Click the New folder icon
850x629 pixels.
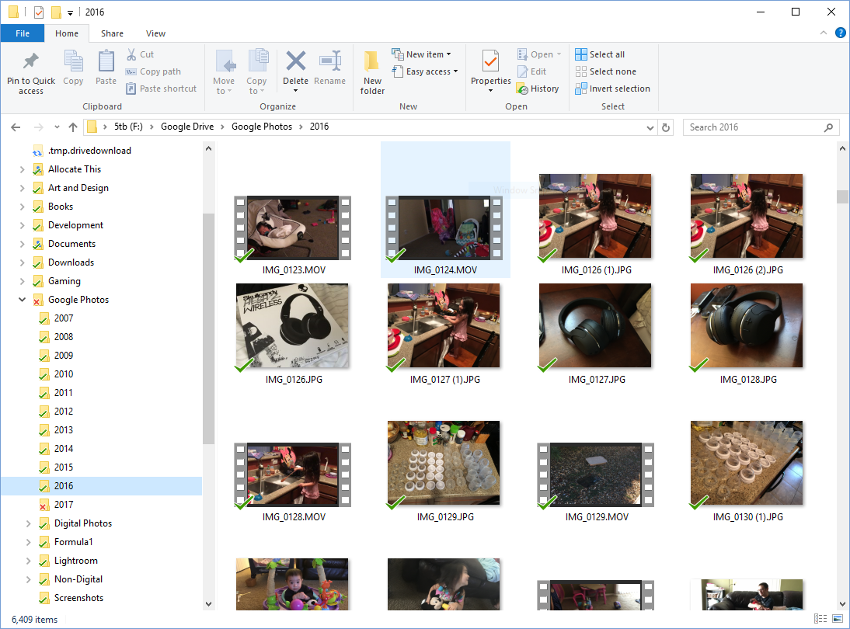click(372, 61)
